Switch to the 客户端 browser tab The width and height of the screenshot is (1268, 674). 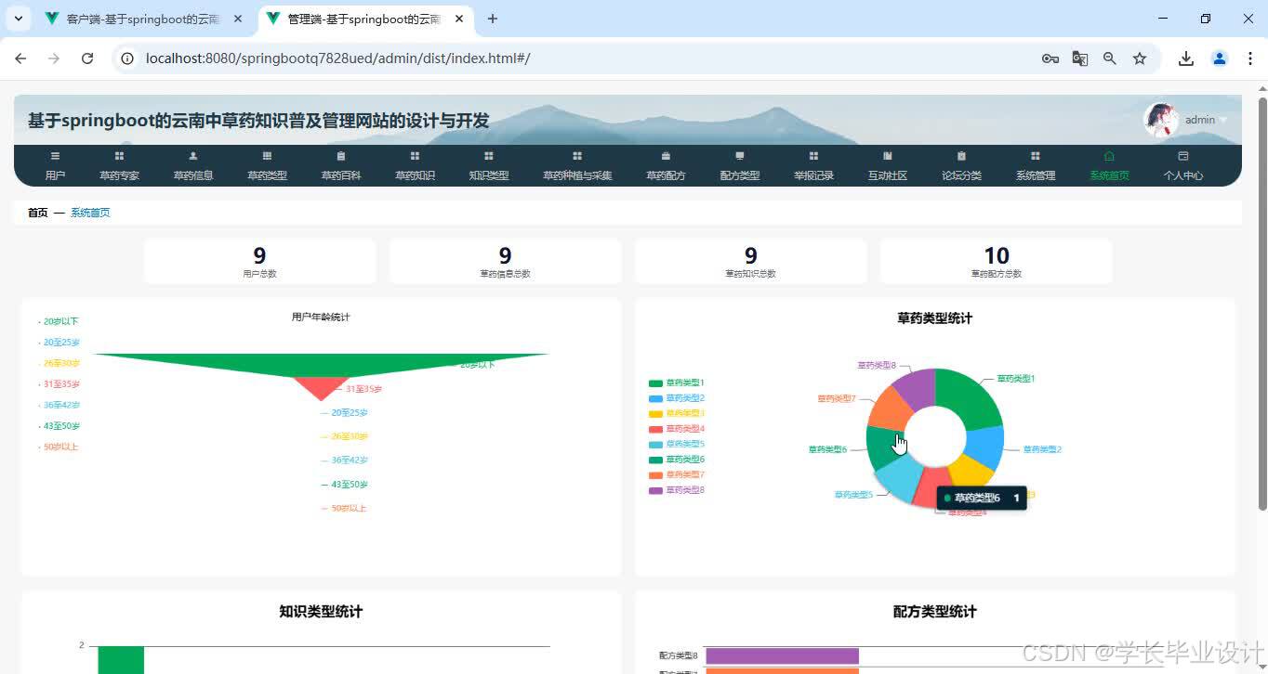pyautogui.click(x=144, y=19)
